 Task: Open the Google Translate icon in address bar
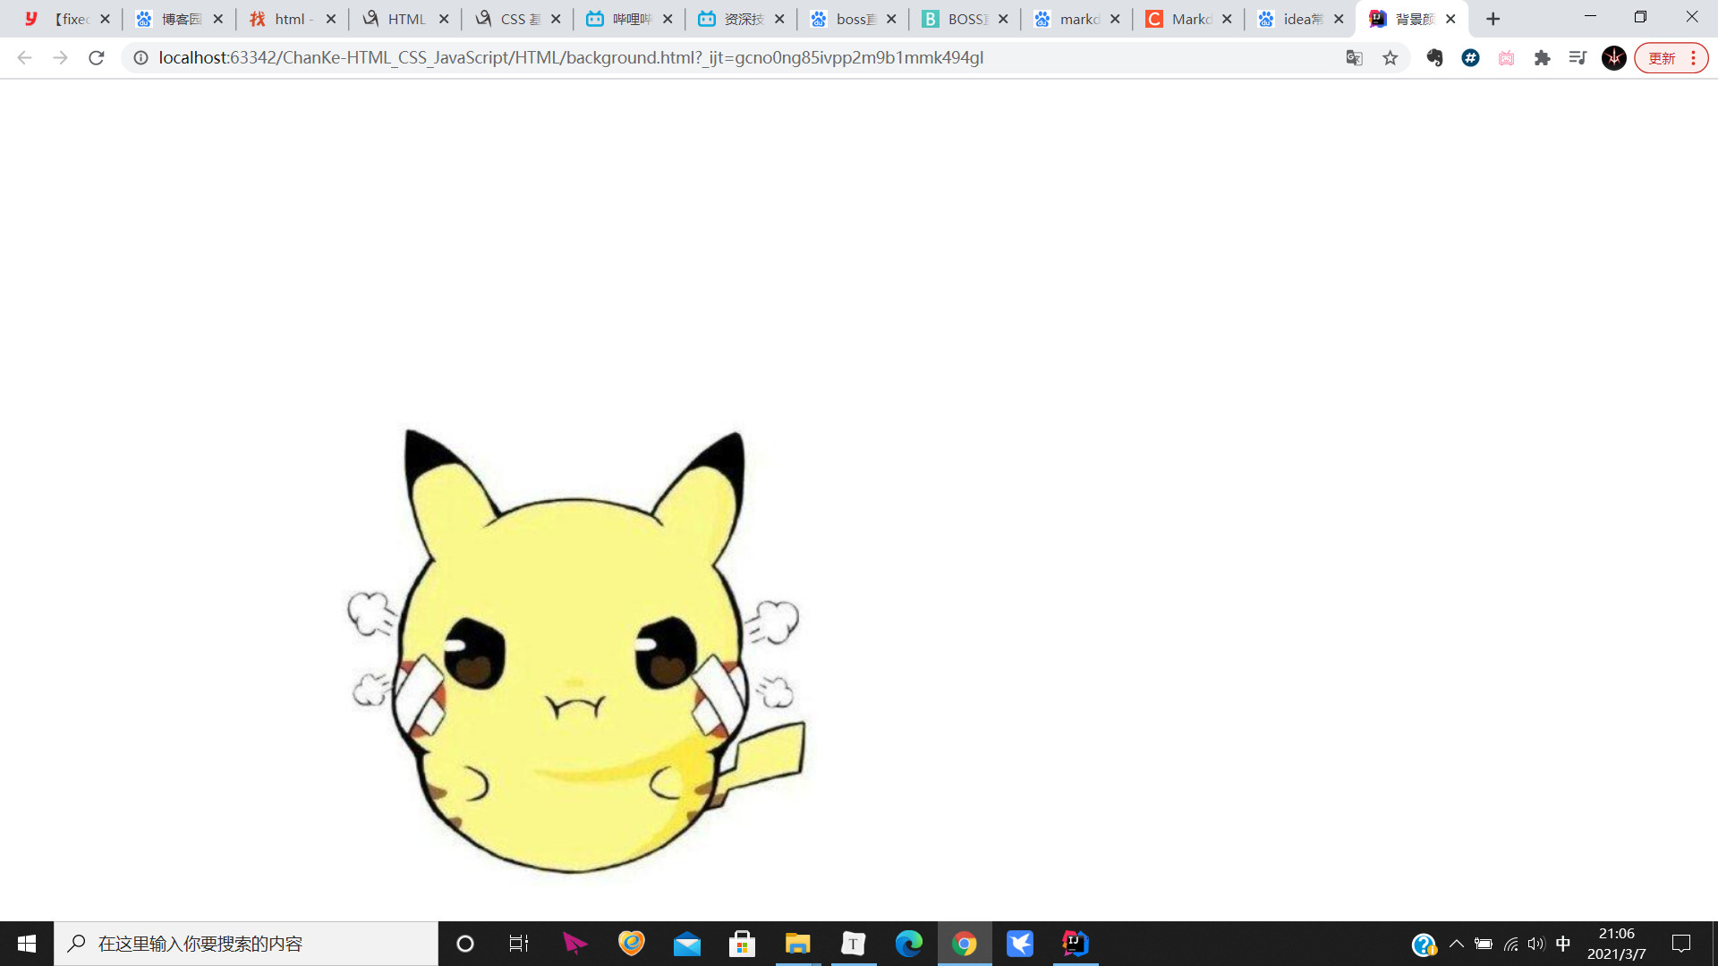pos(1354,58)
